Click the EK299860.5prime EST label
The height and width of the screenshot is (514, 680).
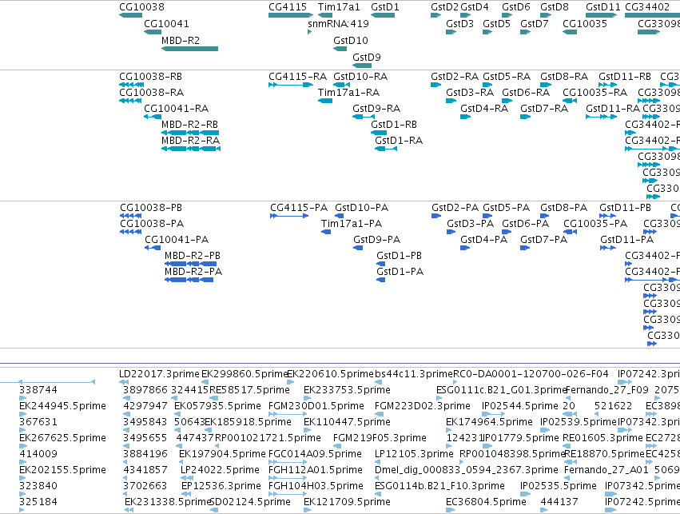(245, 374)
